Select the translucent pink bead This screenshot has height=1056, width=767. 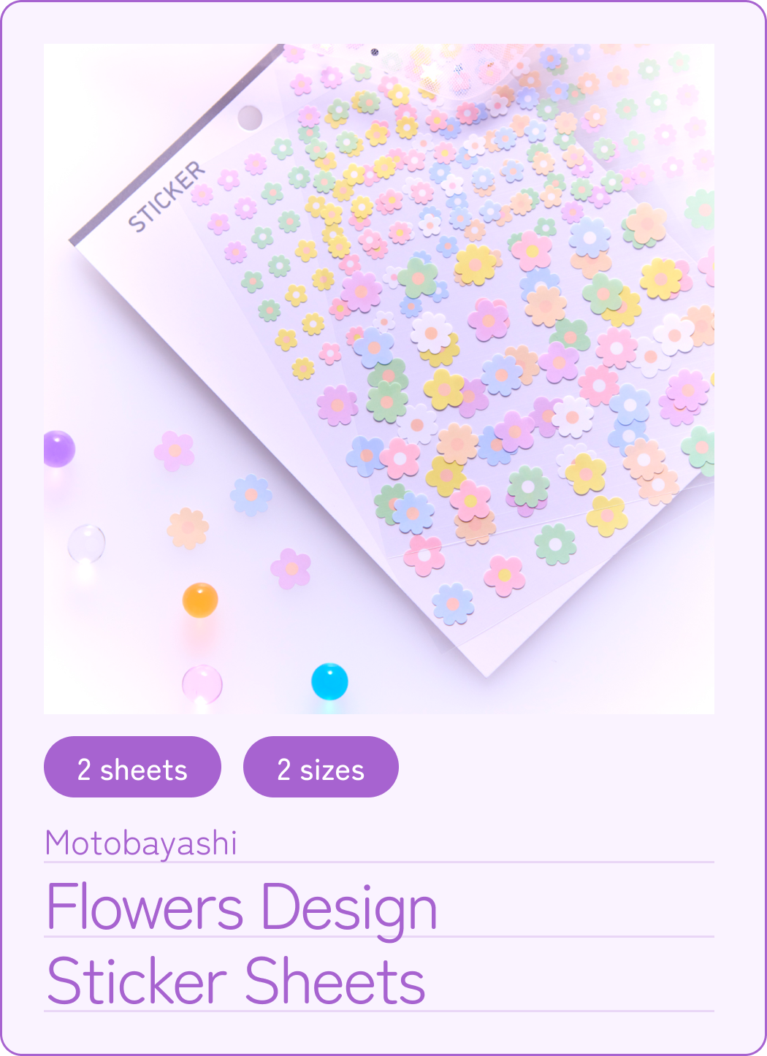pos(202,684)
